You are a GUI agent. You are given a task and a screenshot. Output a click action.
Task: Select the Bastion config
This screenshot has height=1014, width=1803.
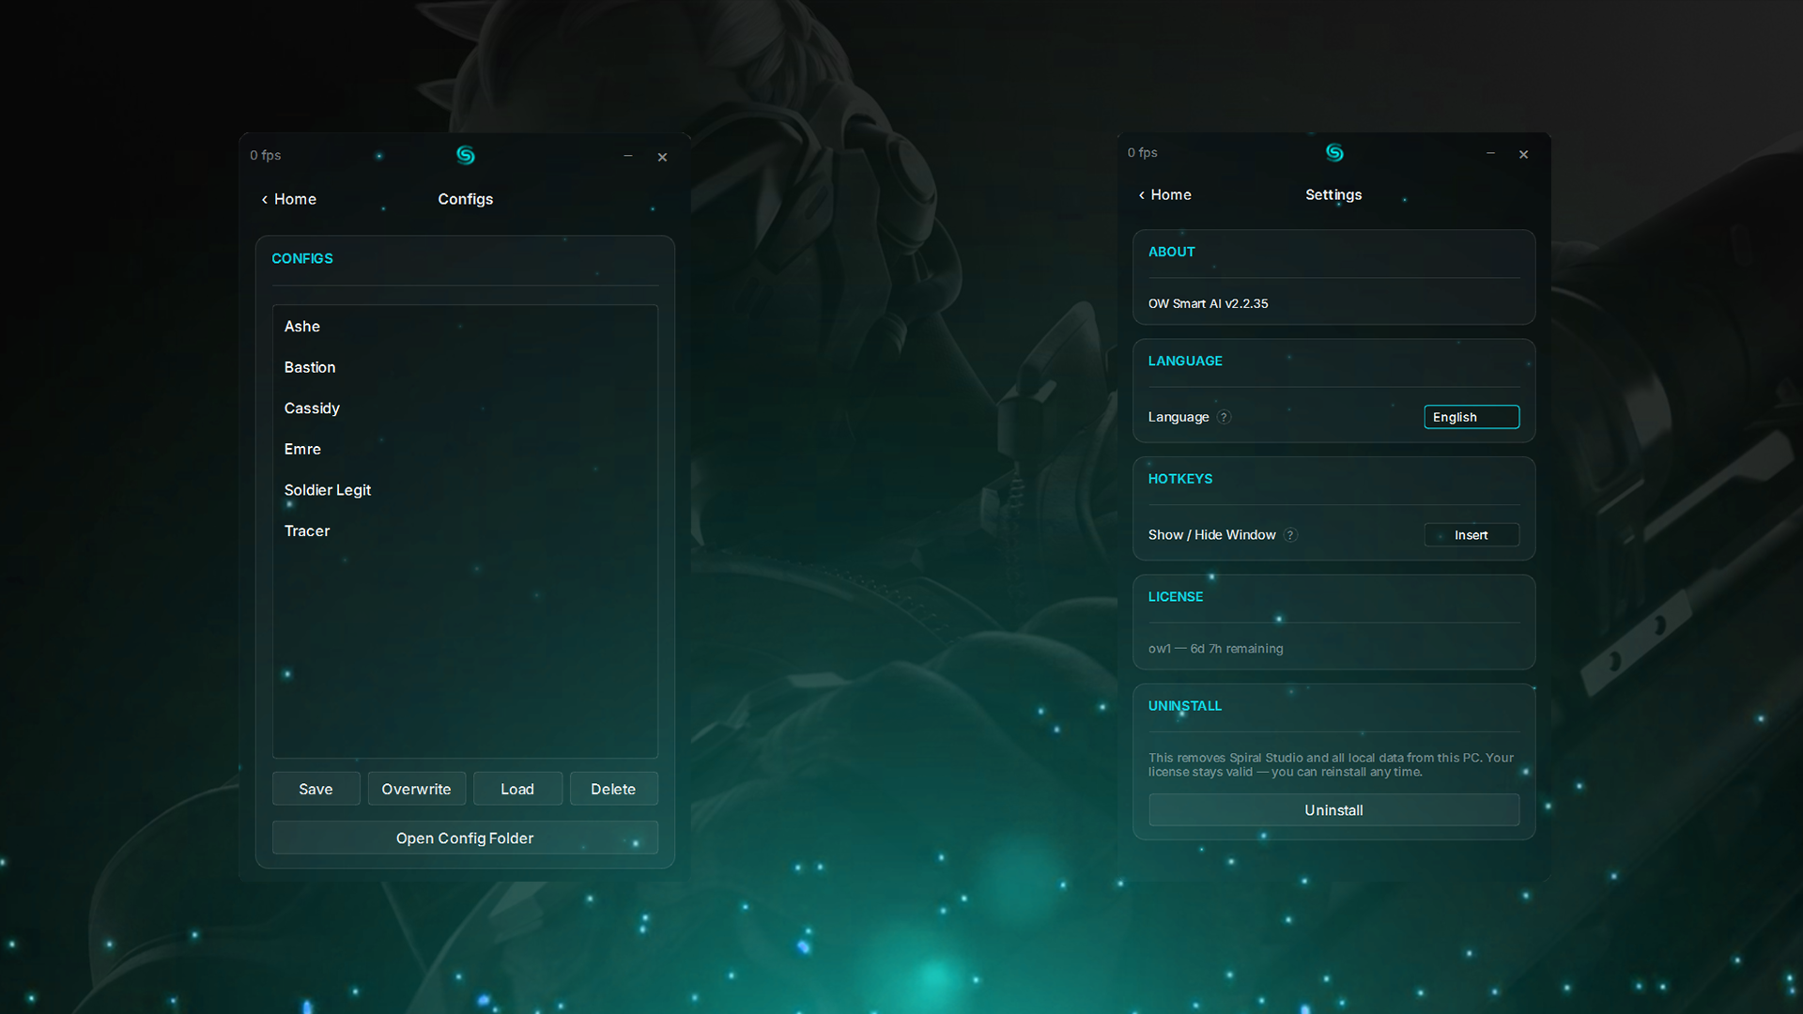tap(465, 367)
